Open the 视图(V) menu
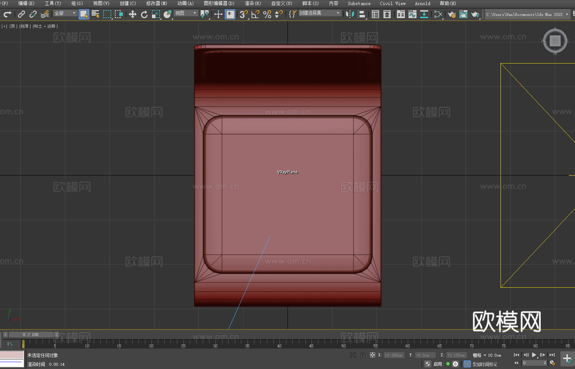Viewport: 575px width, 369px height. (x=101, y=3)
